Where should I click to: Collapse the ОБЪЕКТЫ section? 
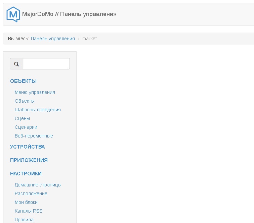[23, 81]
